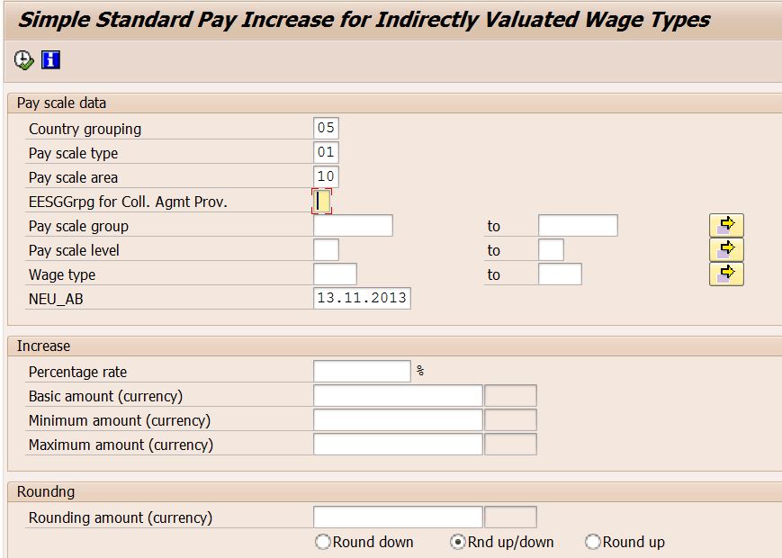Open multiple selection for Pay scale group
The width and height of the screenshot is (782, 558).
point(725,225)
